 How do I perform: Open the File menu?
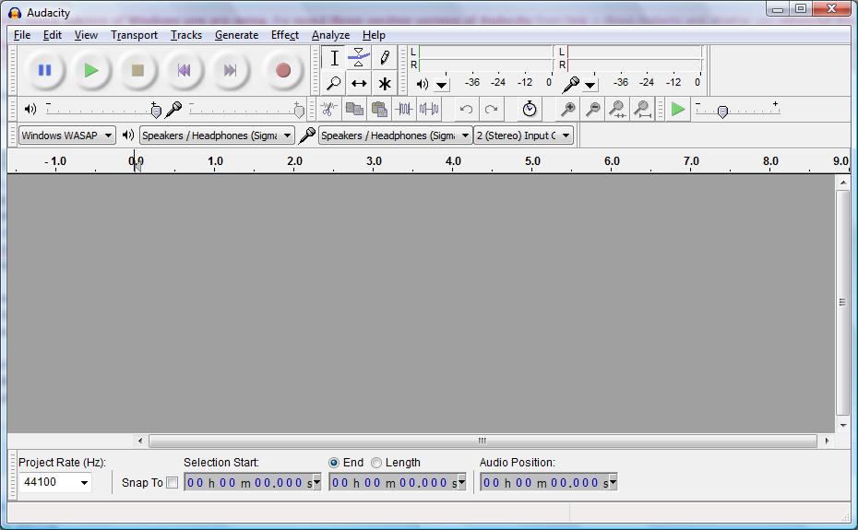(x=22, y=35)
